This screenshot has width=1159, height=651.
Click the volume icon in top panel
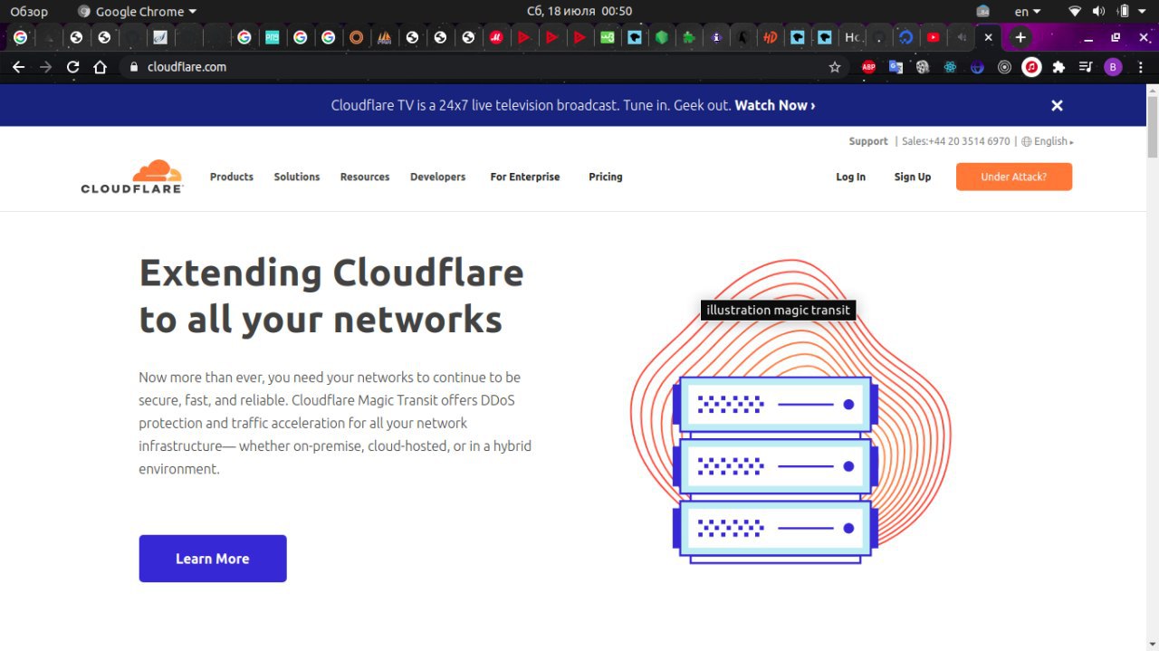click(x=1099, y=11)
